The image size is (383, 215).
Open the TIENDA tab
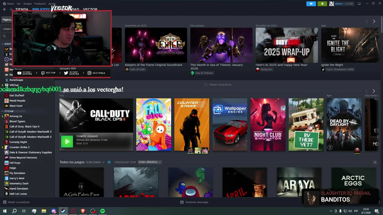coord(22,10)
